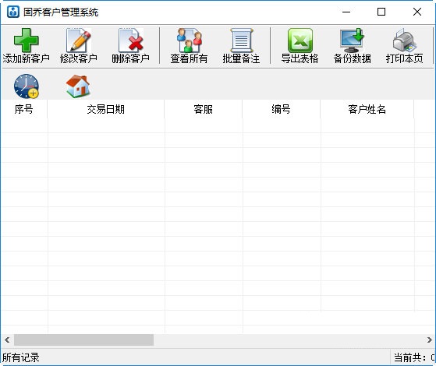Click the 备份数据 monitor icon
The image size is (436, 366).
(352, 40)
